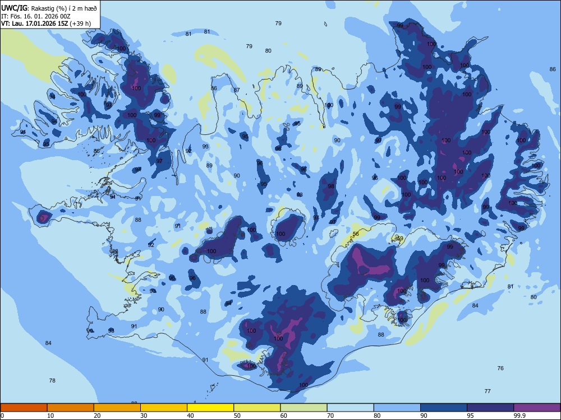The image size is (561, 420).
Task: Click the humidity value '87' on the map
Action: tap(237, 90)
